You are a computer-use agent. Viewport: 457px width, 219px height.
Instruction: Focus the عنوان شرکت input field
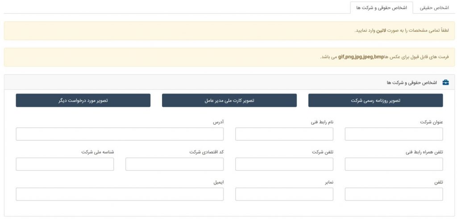pos(394,134)
